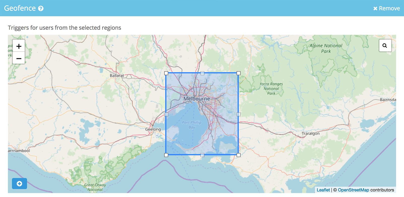Image resolution: width=404 pixels, height=197 pixels.
Task: Select the bottom edge midpoint handle
Action: coord(202,155)
